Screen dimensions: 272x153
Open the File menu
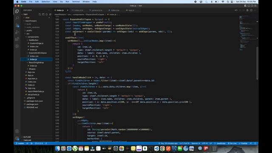(x=31, y=2)
